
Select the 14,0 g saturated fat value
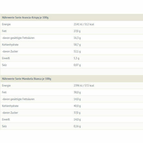tap(77, 99)
